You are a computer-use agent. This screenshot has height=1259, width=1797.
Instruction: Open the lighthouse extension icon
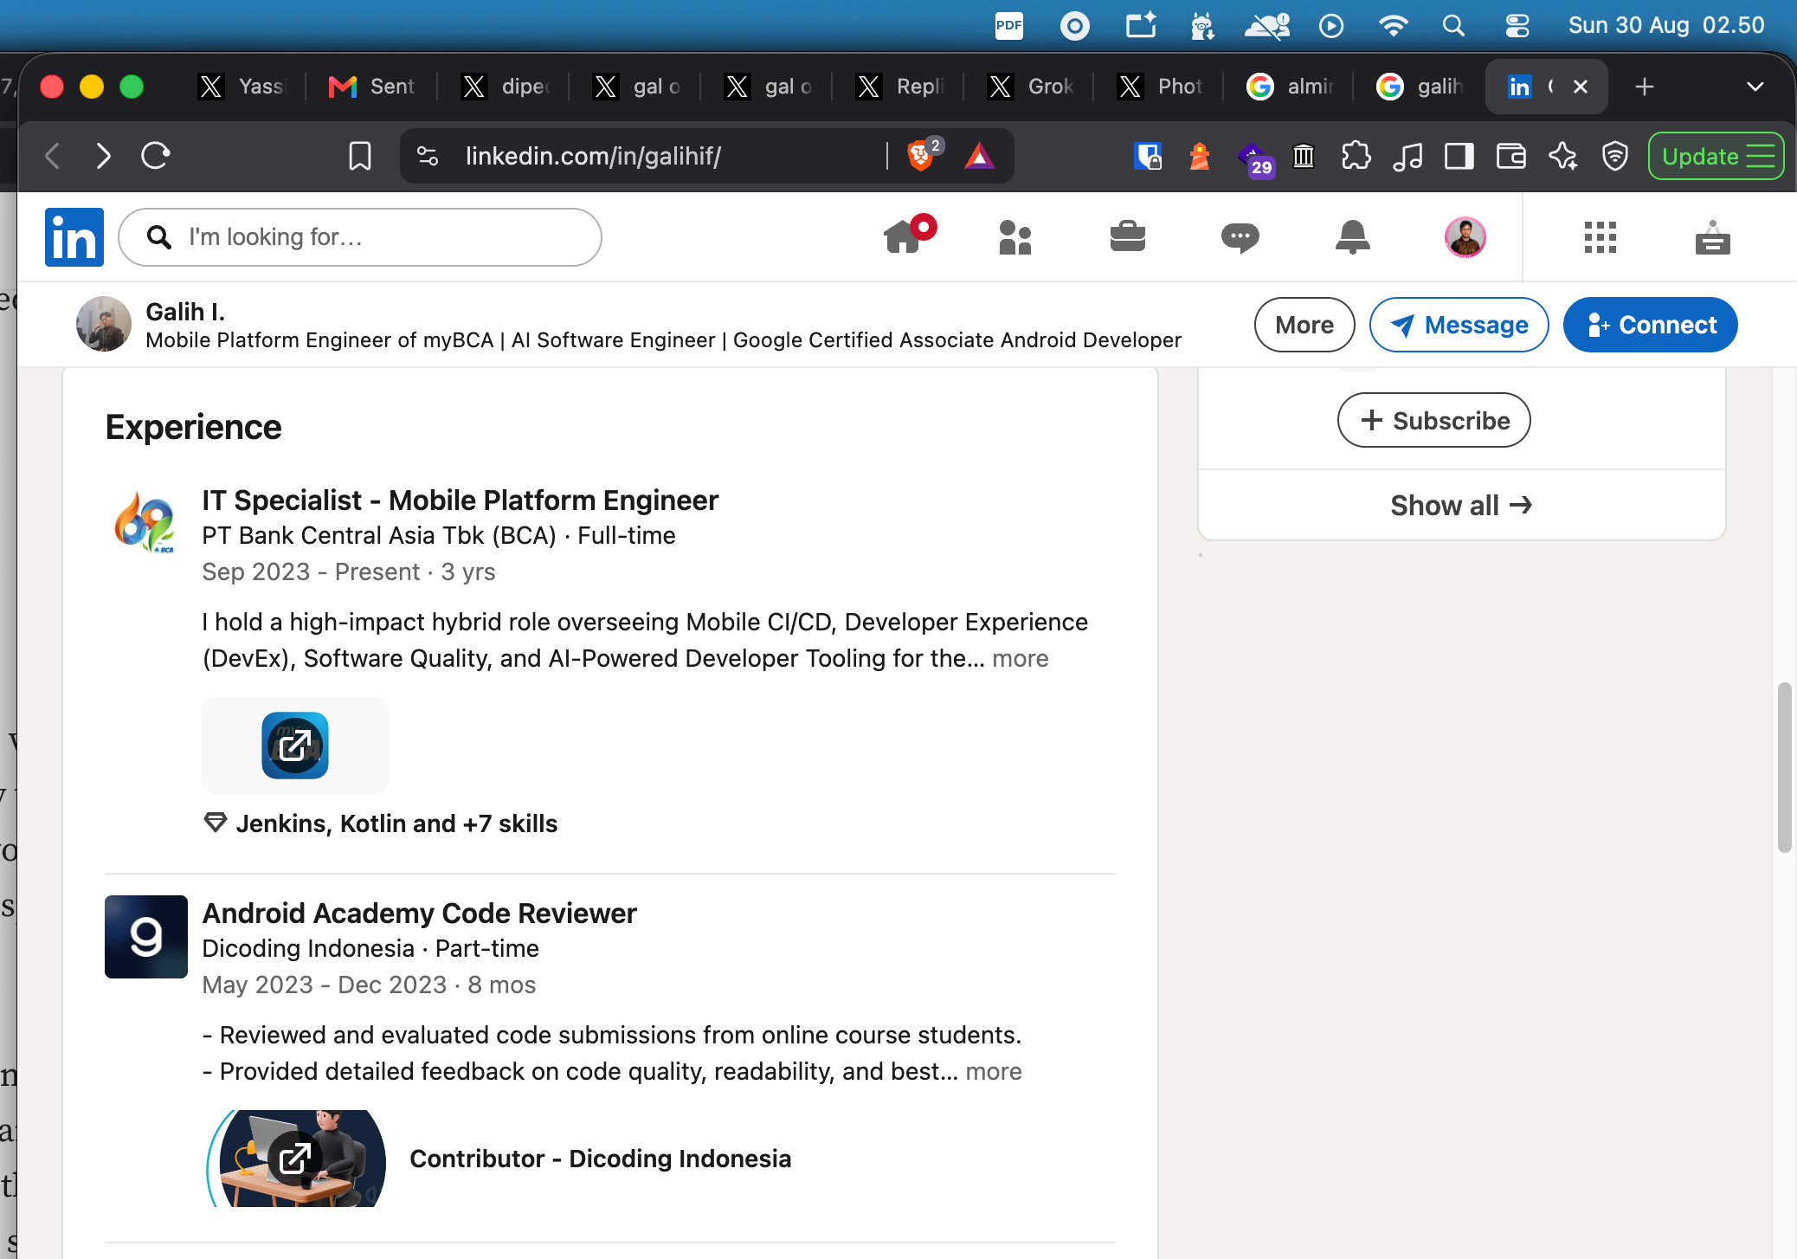1200,156
